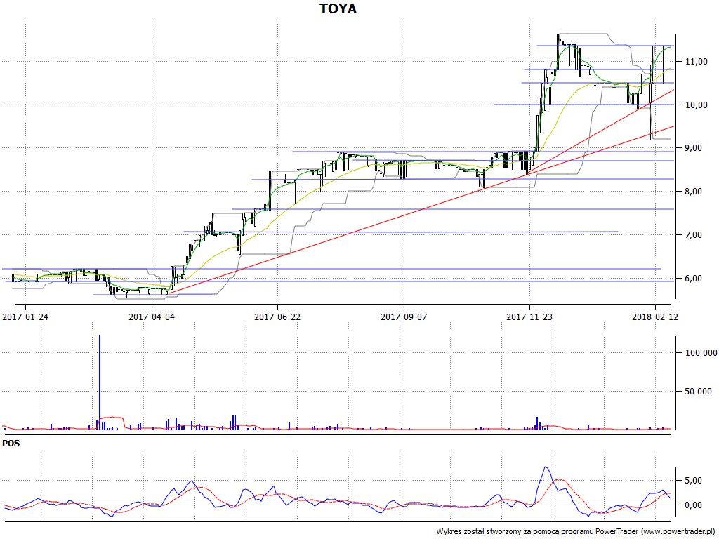Select the 2017-04-04 date label
719x539 pixels.
152,317
